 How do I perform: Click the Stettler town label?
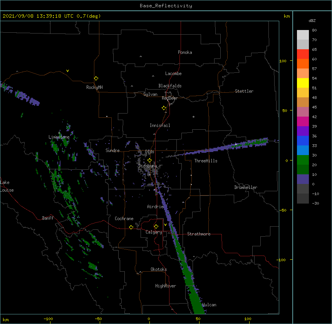tap(244, 91)
